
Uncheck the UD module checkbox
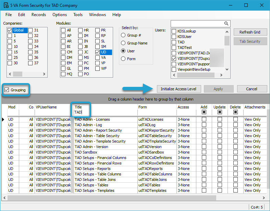pyautogui.click(x=97, y=52)
